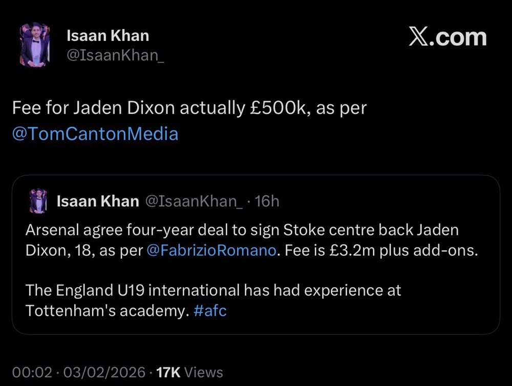This screenshot has height=386, width=512.
Task: Select the tweet text about Jaden Dixon fee
Action: tap(188, 108)
